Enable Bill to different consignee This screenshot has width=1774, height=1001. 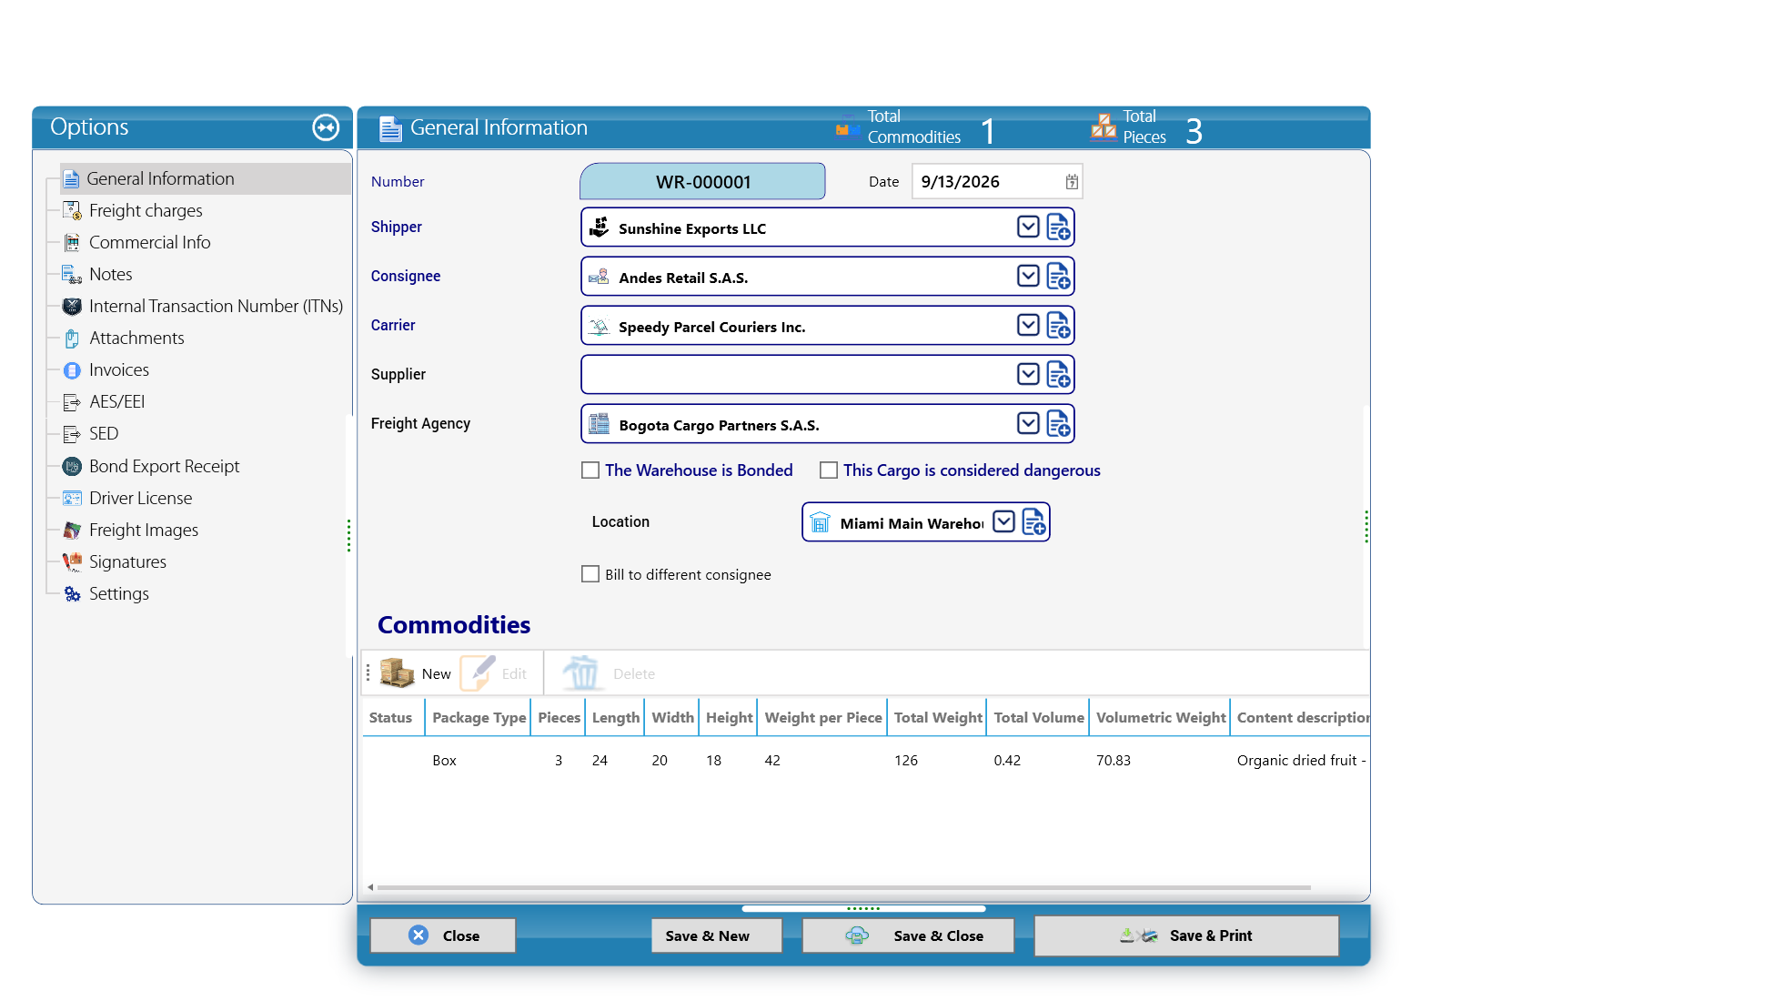590,574
